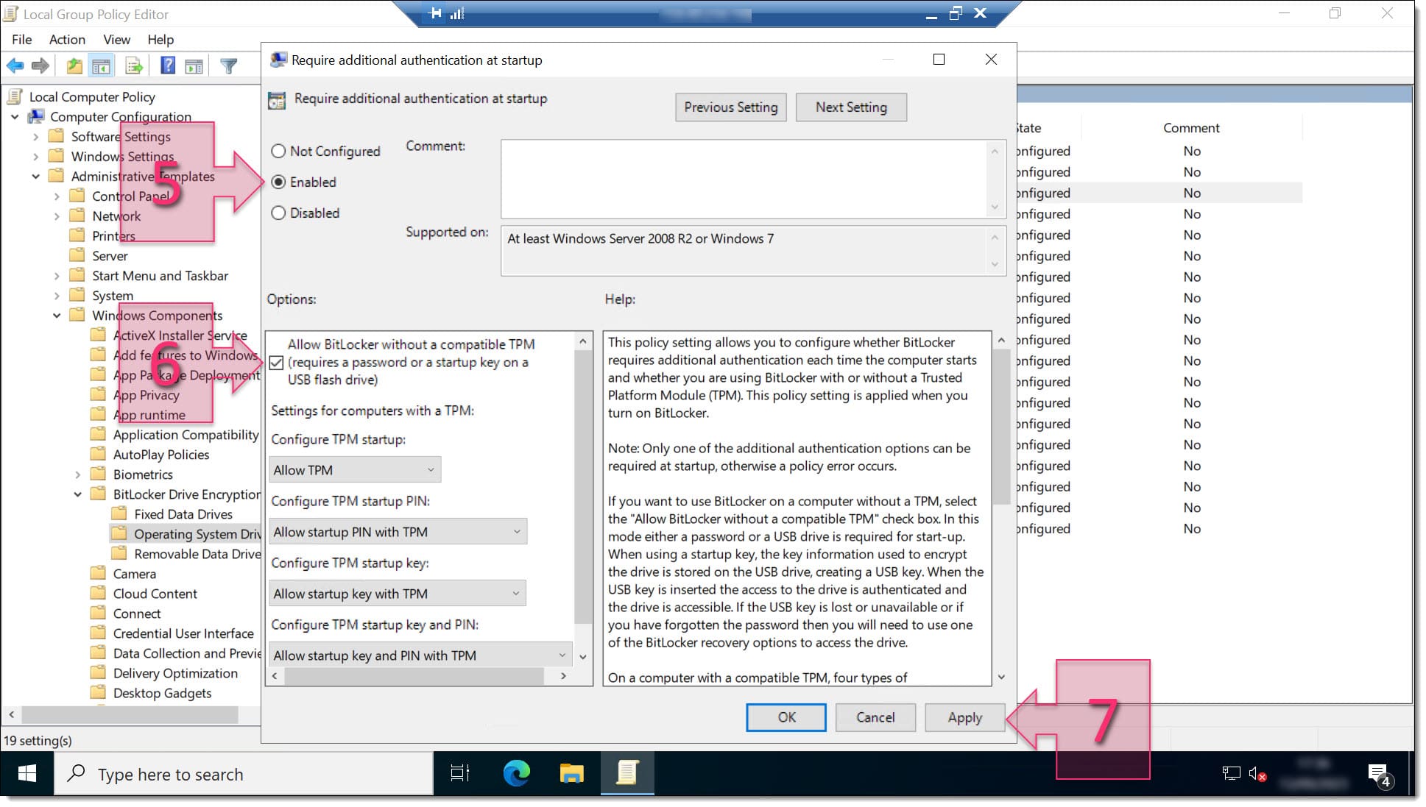Image resolution: width=1426 pixels, height=807 pixels.
Task: Select the Camera tree folder
Action: click(134, 574)
